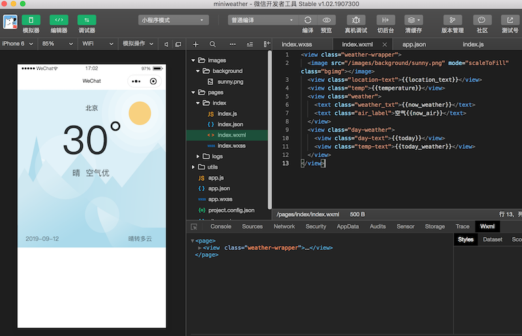
Task: Switch to the app.json editor tab
Action: click(x=414, y=44)
